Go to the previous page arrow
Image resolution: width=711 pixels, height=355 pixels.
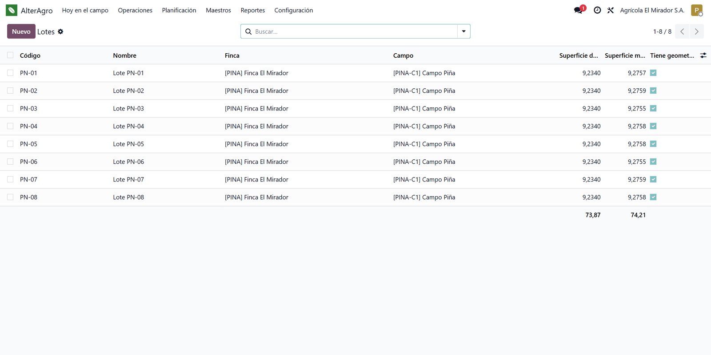682,32
